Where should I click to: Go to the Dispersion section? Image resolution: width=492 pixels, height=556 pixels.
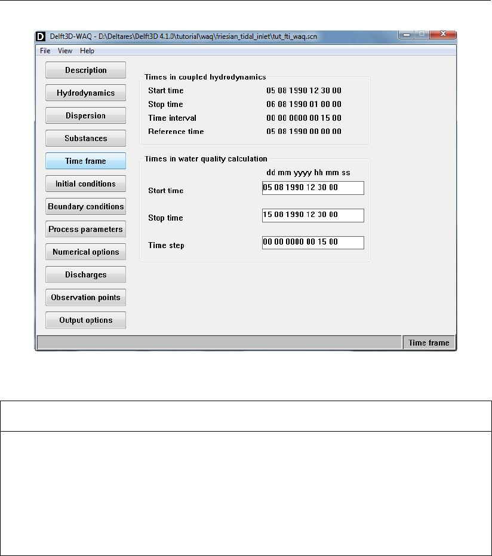point(86,115)
